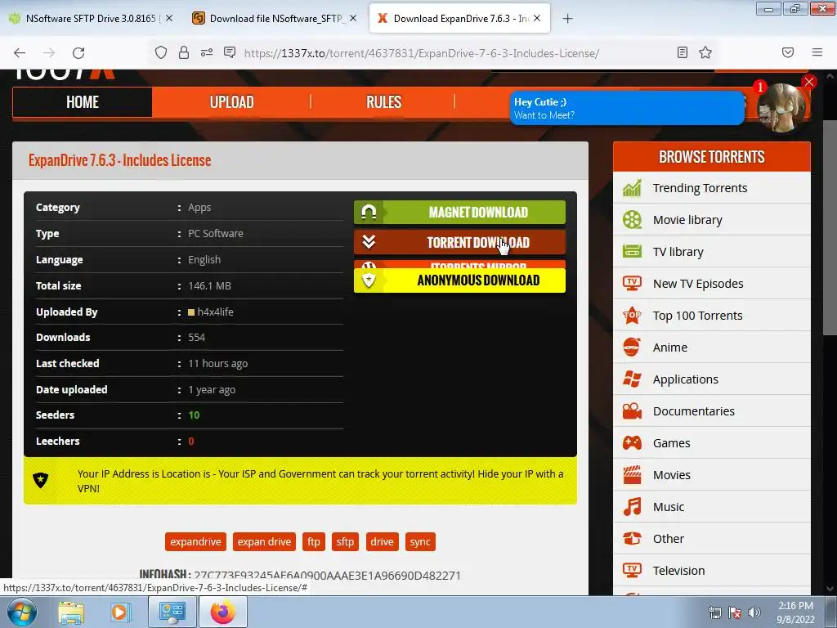Open media player from taskbar
Screen dimensions: 837x628
pos(121,612)
